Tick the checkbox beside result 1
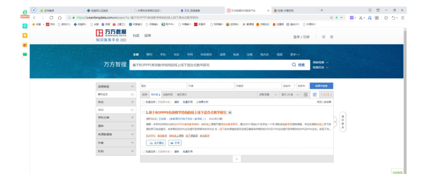 pos(144,113)
